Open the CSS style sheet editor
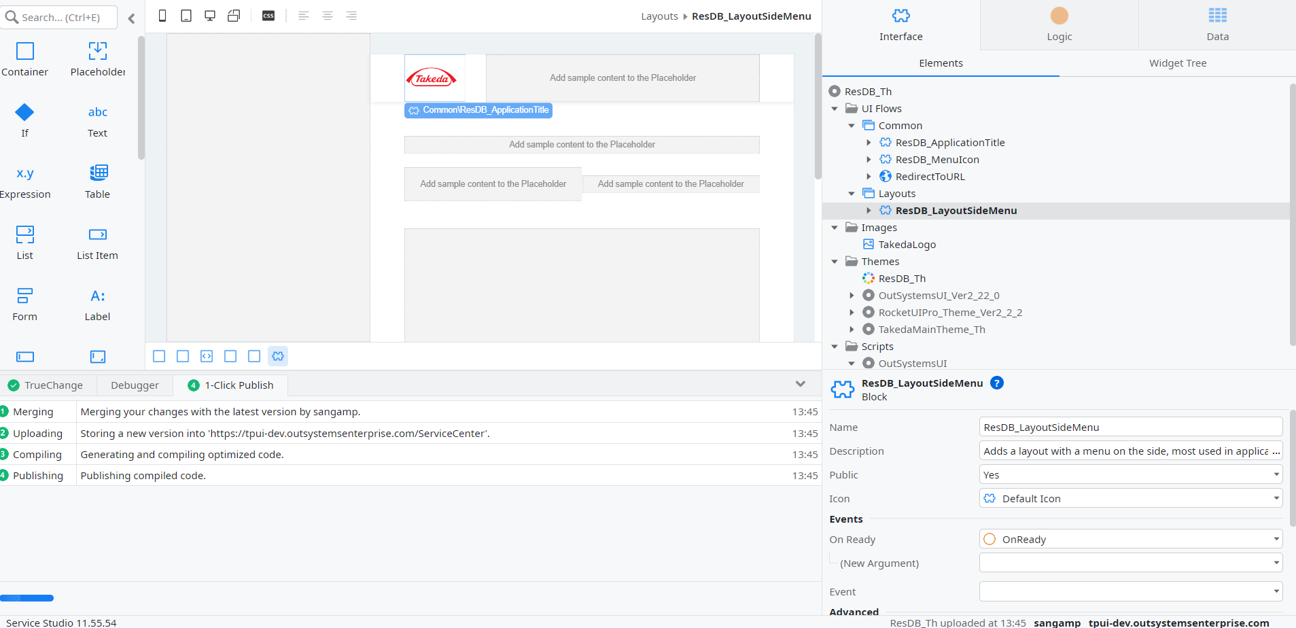 pos(268,16)
